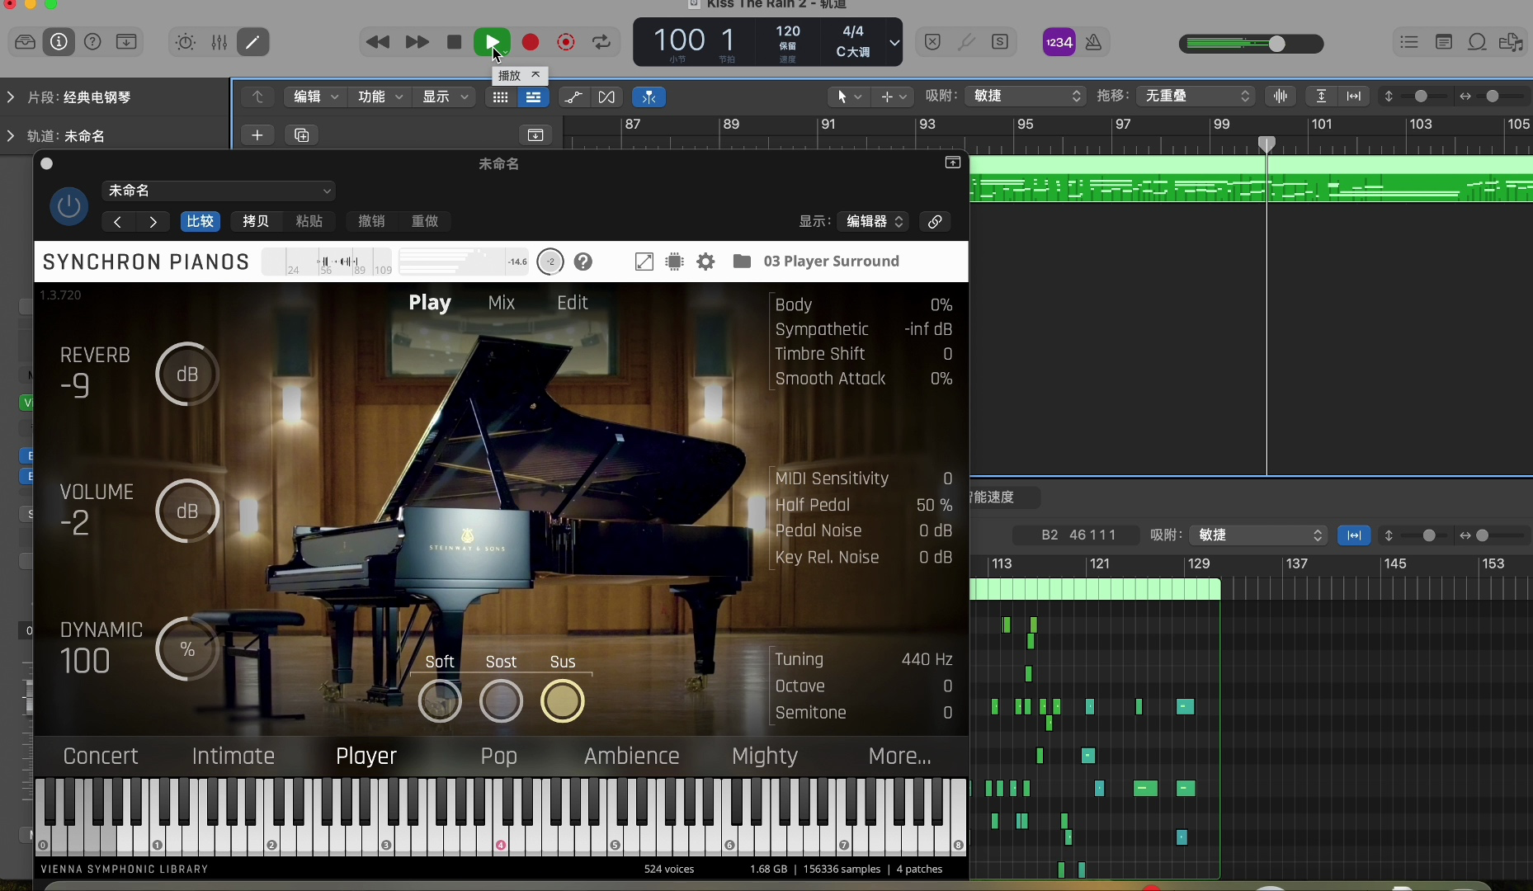
Task: Go to next preset arrow
Action: (153, 221)
